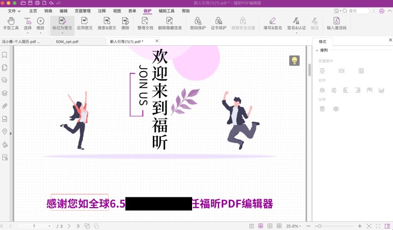Expand the 文件 file menu dropdown
The image size is (393, 230).
pyautogui.click(x=14, y=10)
